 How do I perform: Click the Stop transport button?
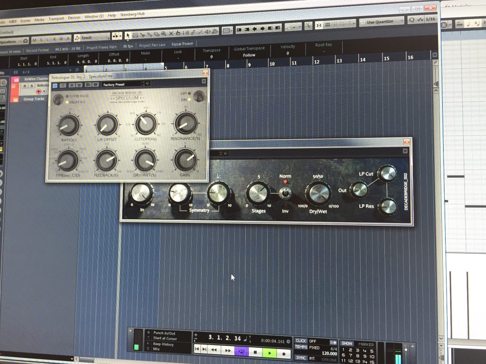coord(255,352)
